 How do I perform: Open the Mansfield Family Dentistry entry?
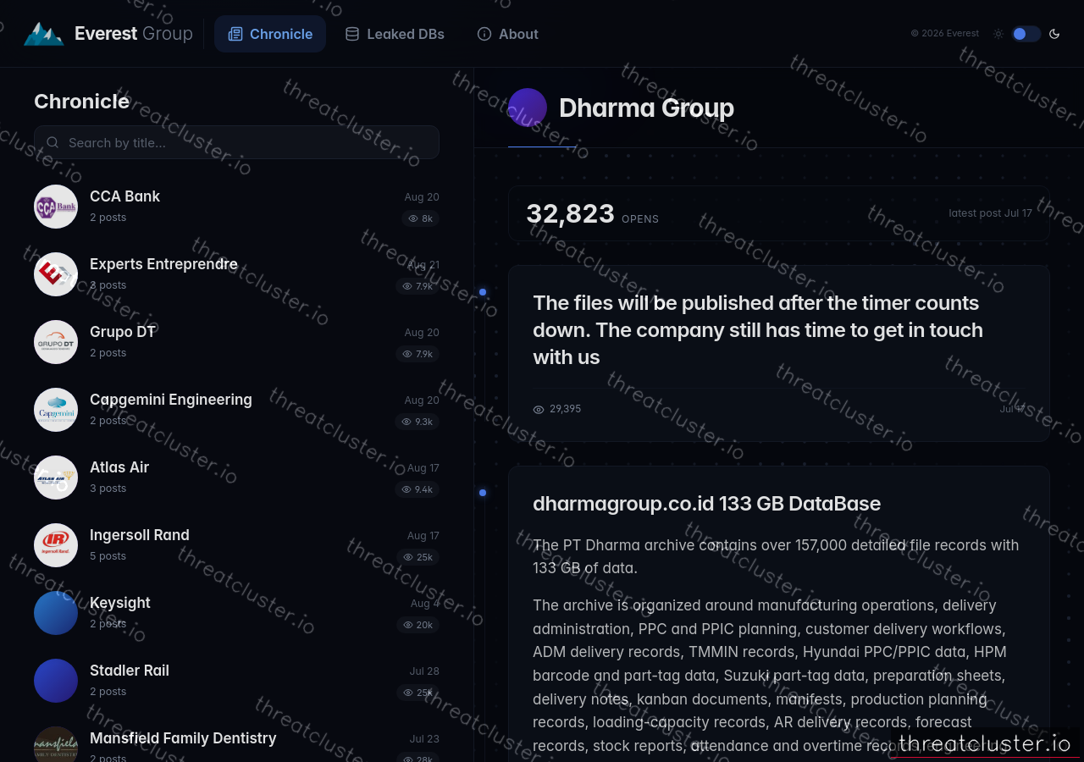[x=236, y=745]
